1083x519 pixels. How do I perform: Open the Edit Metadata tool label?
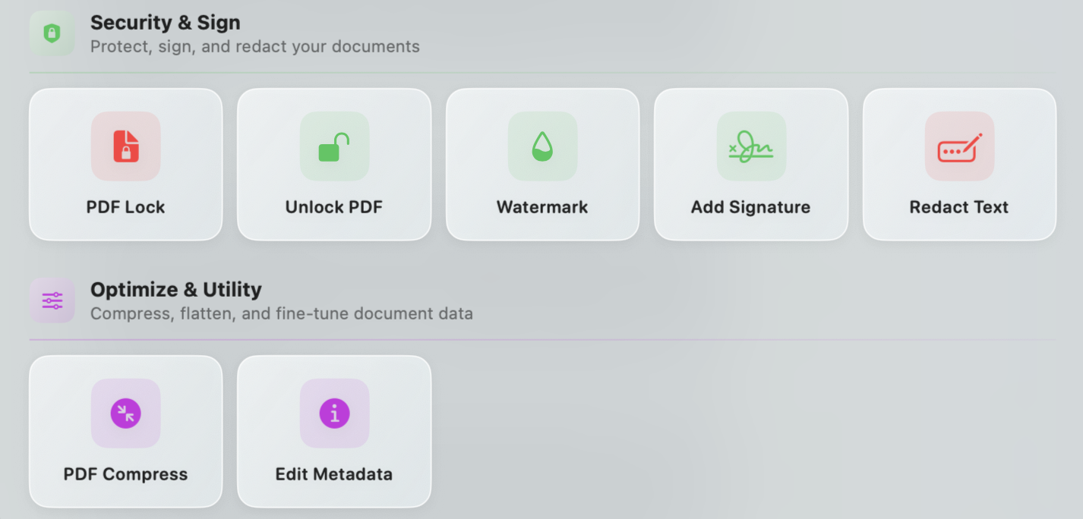333,474
